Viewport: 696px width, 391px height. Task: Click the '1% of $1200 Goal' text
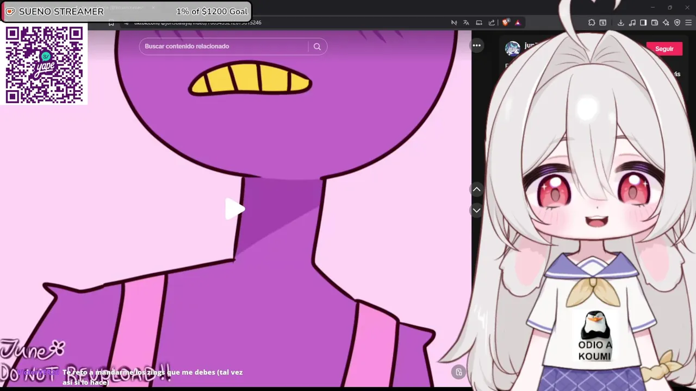tap(212, 11)
